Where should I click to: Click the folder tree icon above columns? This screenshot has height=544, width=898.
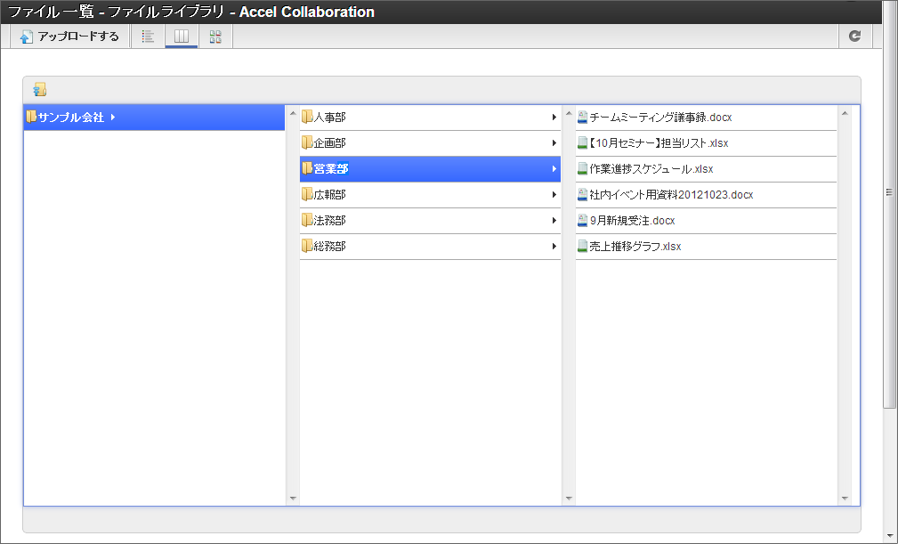[x=39, y=89]
